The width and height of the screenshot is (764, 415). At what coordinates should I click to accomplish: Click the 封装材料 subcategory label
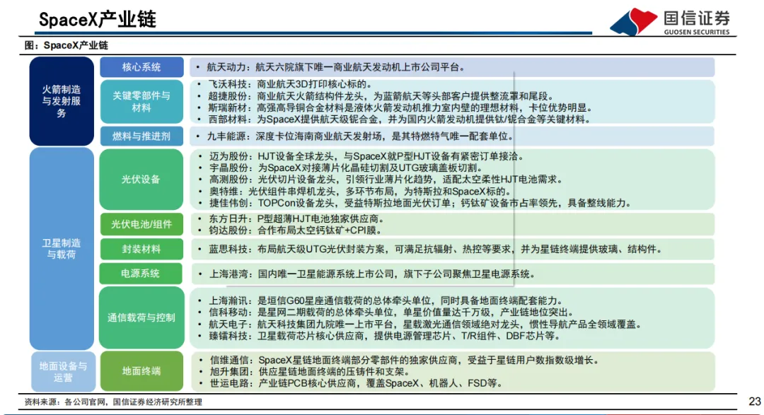click(141, 250)
